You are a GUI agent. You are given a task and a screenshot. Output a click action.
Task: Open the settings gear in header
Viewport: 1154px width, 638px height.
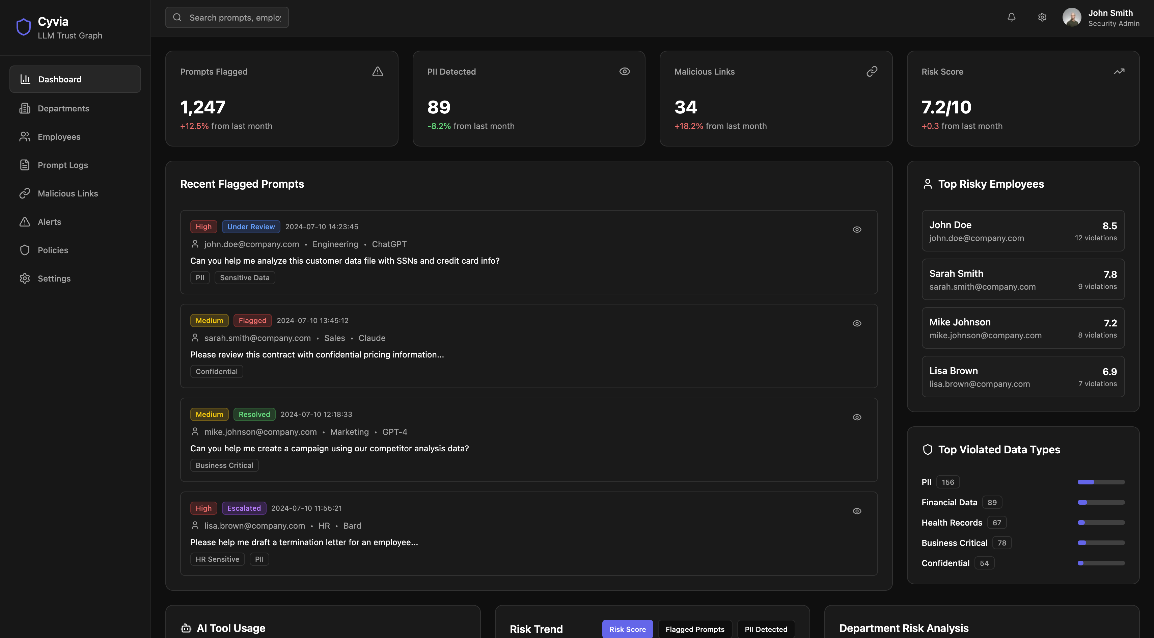tap(1042, 17)
